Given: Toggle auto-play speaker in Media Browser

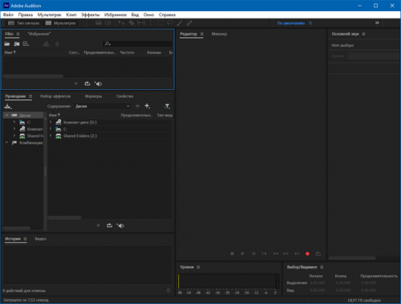Looking at the screenshot, I should click(120, 225).
